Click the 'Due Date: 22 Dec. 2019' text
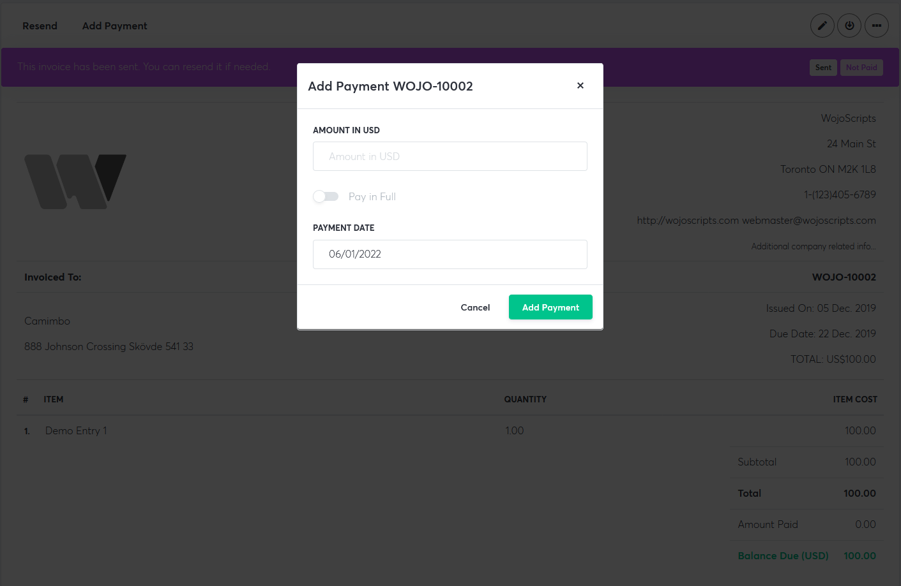Viewport: 901px width, 586px height. [x=822, y=333]
